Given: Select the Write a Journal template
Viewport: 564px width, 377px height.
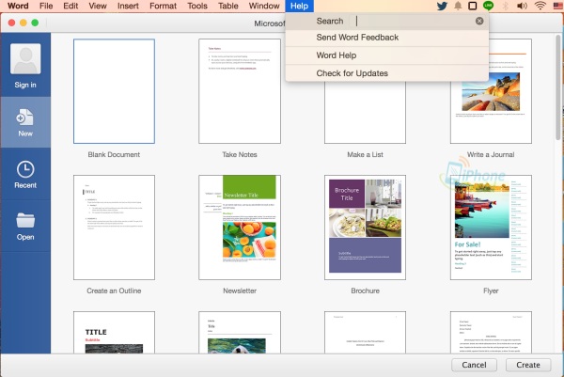Looking at the screenshot, I should (491, 91).
